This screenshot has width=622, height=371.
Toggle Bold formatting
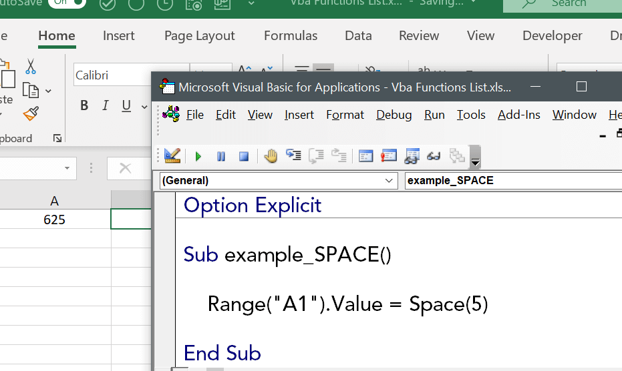tap(84, 105)
